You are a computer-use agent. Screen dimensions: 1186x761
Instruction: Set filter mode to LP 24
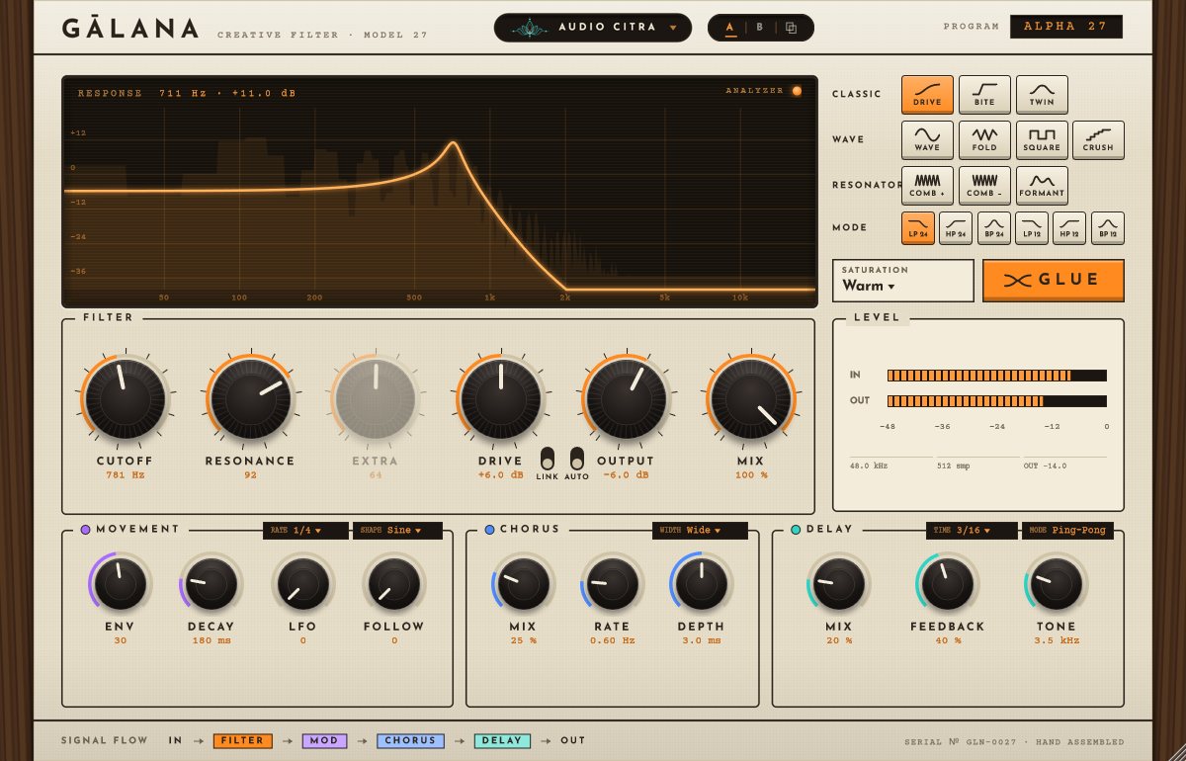click(918, 227)
